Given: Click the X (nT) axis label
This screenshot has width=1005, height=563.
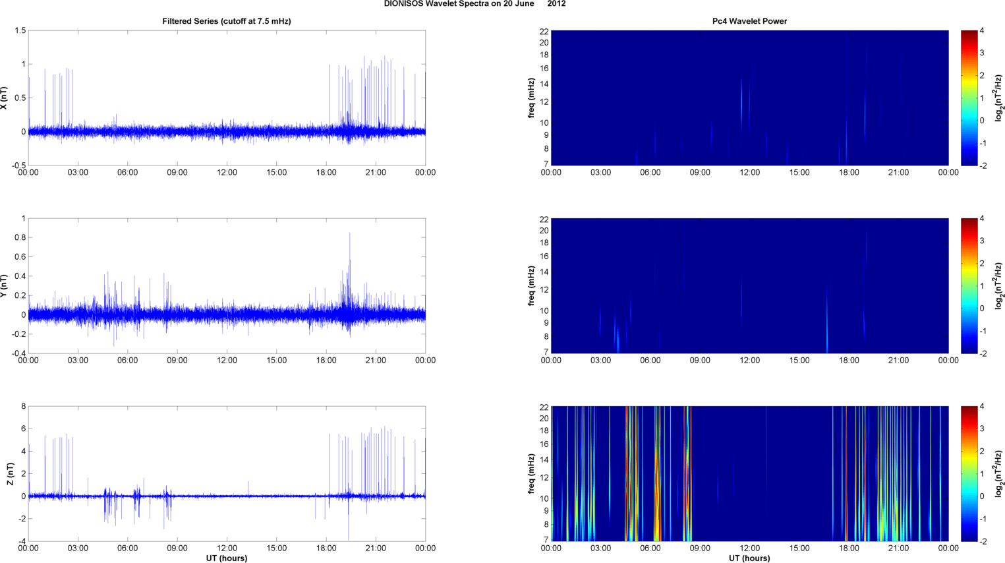Looking at the screenshot, I should tap(4, 98).
